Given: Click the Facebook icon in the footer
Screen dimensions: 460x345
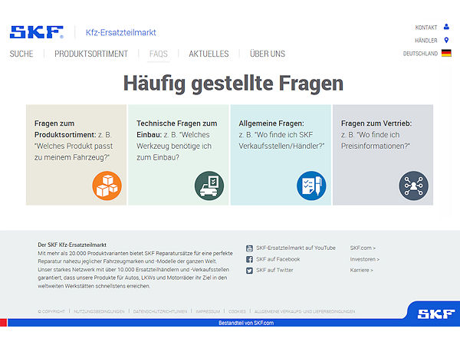Looking at the screenshot, I should 249,259.
